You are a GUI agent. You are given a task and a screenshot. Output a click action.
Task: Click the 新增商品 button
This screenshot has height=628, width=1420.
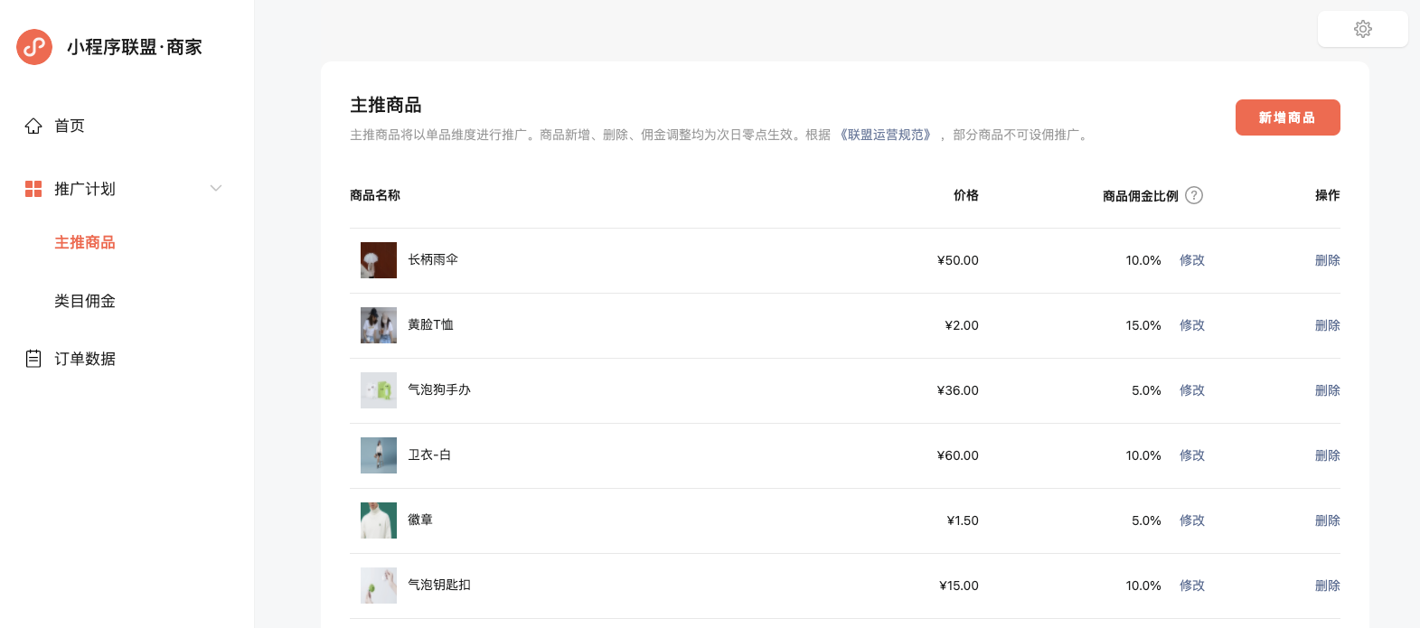pyautogui.click(x=1287, y=117)
